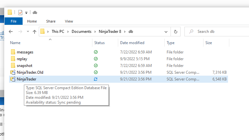Viewport: 249px width, 140px height.
Task: Click the messages folder name
Action: (25, 52)
